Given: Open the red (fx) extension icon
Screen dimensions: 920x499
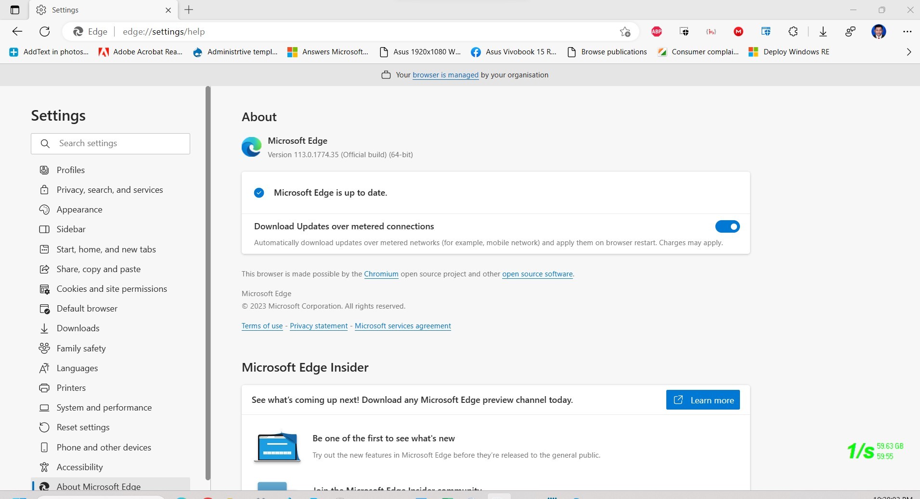Looking at the screenshot, I should click(x=711, y=32).
